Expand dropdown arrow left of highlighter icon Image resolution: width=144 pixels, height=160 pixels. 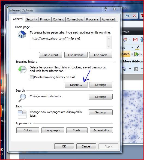(x=132, y=47)
